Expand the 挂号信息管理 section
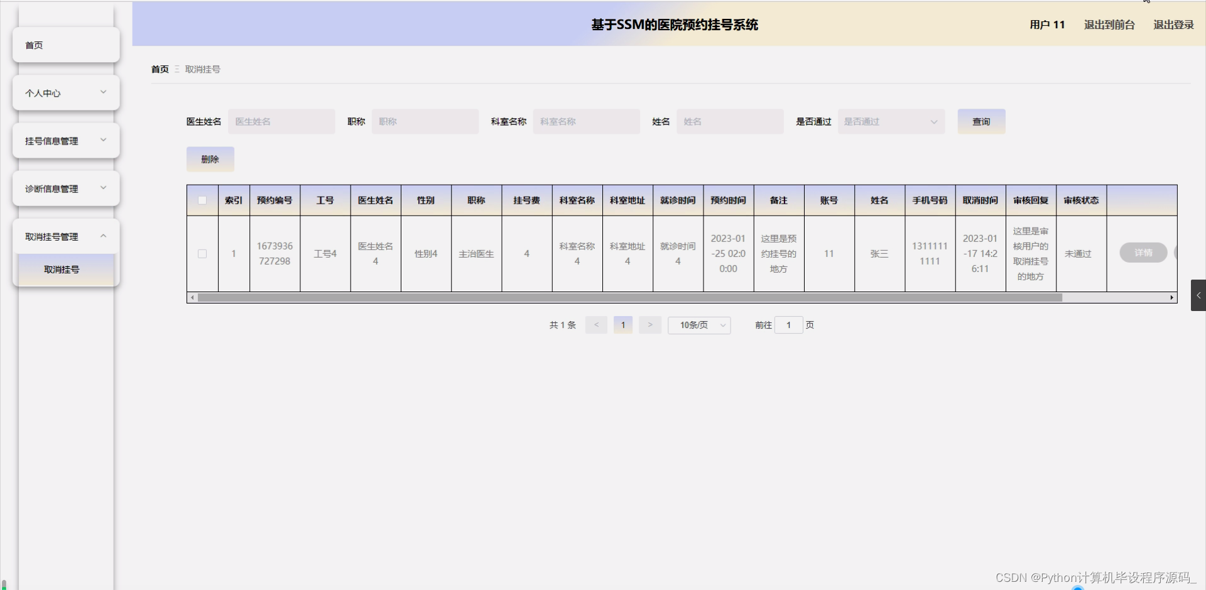This screenshot has width=1206, height=590. 65,140
